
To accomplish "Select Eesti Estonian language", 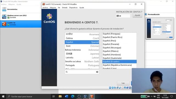I will pos(82,46).
